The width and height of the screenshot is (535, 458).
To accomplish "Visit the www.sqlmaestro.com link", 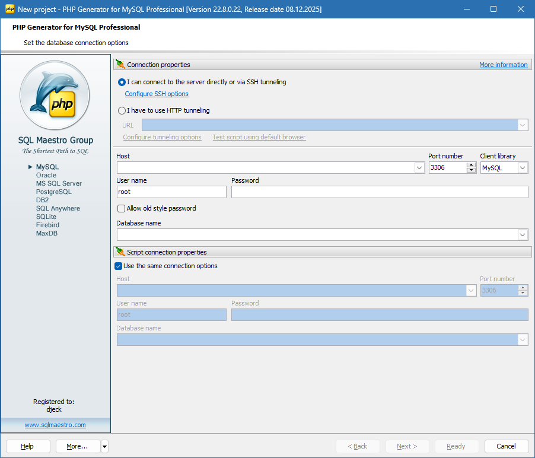I will point(55,425).
